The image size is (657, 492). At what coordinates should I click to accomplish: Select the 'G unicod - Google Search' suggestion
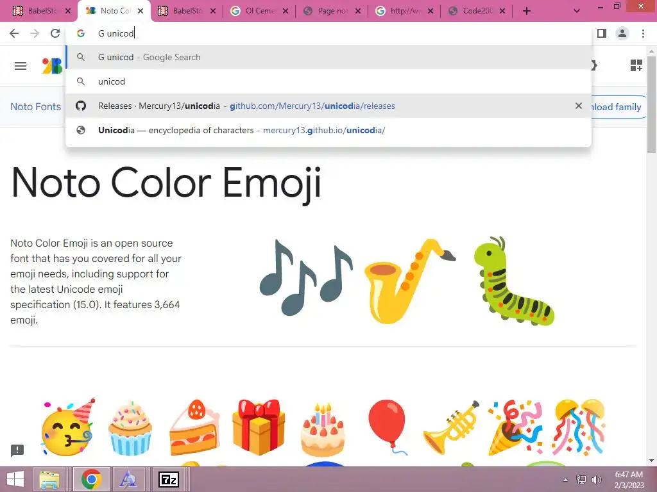328,57
